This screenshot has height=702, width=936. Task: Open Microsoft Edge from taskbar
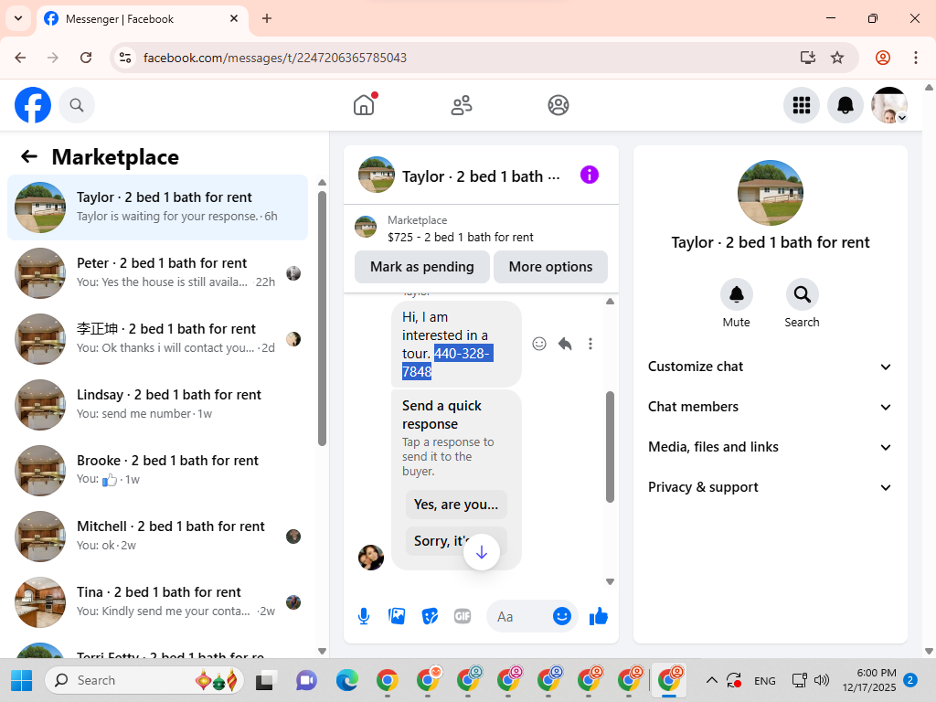pyautogui.click(x=346, y=680)
